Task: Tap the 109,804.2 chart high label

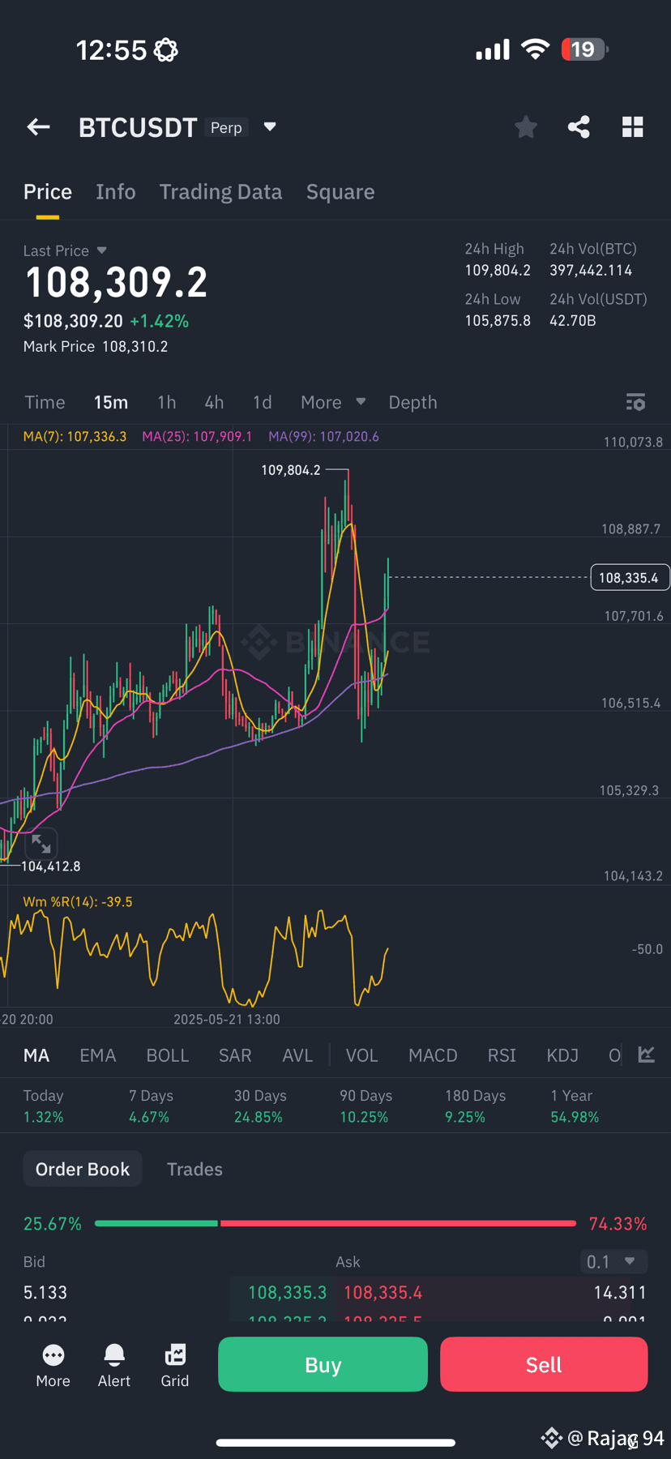Action: pyautogui.click(x=291, y=470)
